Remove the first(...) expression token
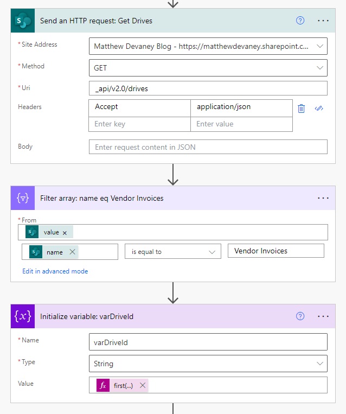346x414 pixels. (143, 385)
